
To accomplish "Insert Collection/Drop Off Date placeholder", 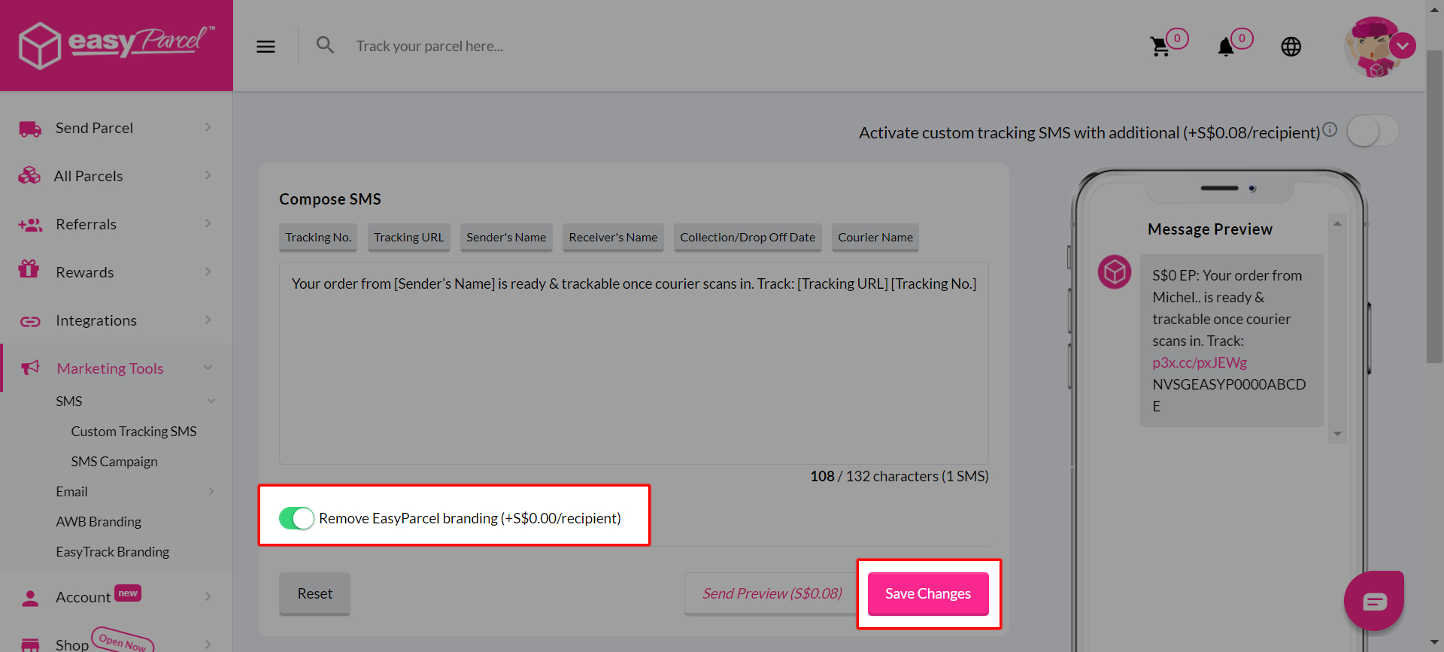I will [748, 238].
